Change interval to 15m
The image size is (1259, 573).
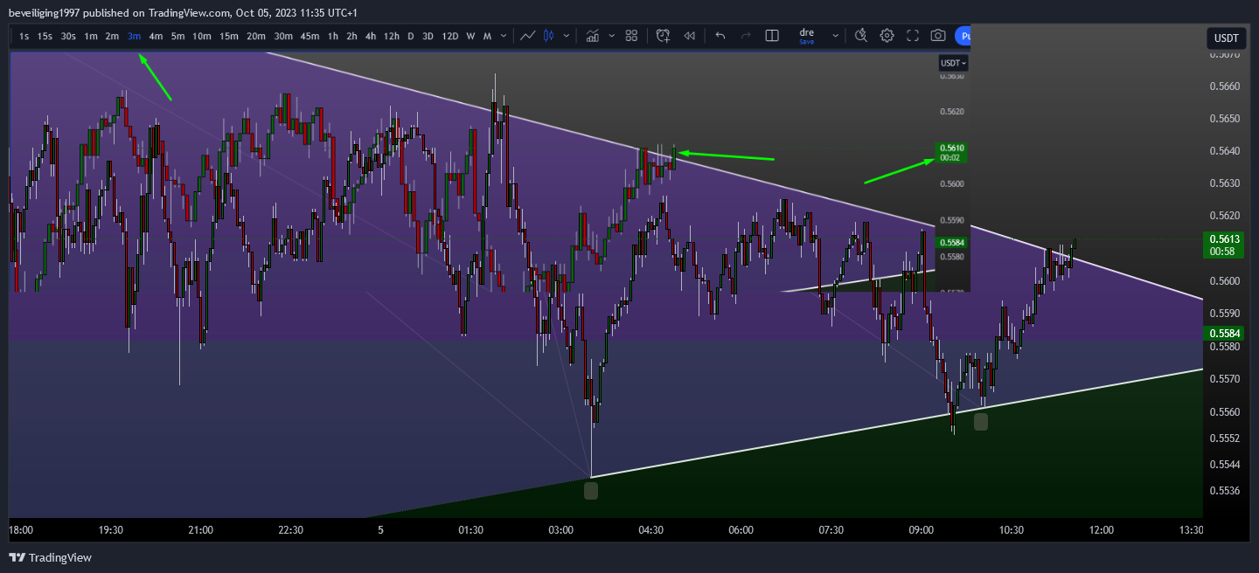(x=229, y=36)
